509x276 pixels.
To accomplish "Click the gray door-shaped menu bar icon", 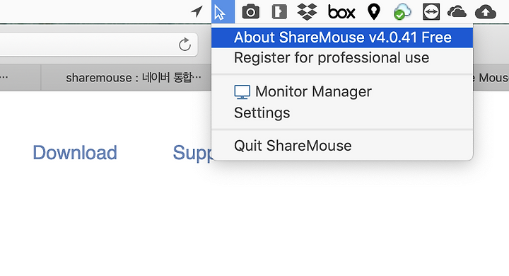I will 279,12.
